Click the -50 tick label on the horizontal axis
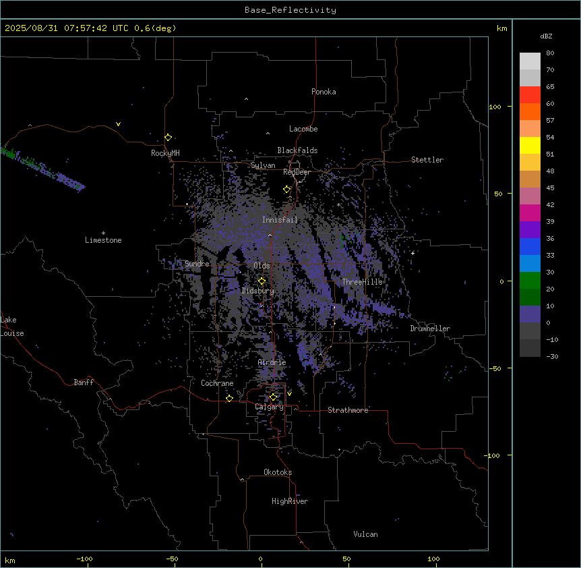Viewport: 581px width, 568px height. 172,559
